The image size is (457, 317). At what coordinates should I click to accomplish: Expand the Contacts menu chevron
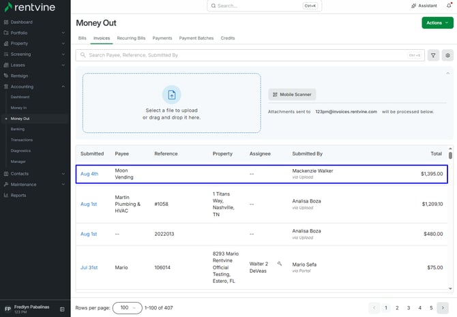coord(63,174)
